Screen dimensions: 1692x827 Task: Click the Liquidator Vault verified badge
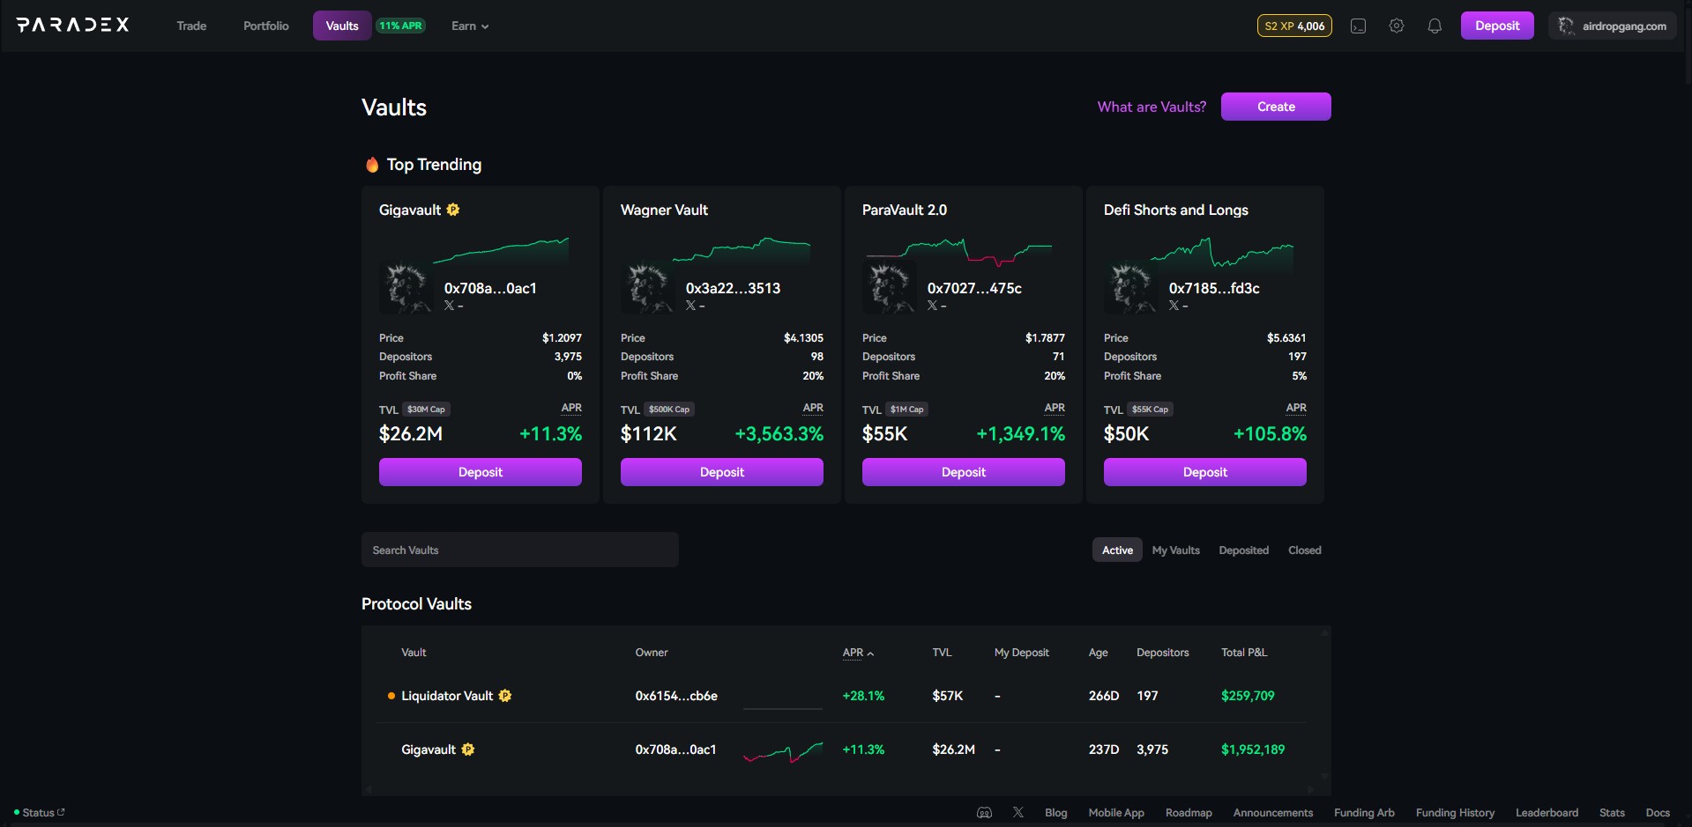click(x=505, y=696)
